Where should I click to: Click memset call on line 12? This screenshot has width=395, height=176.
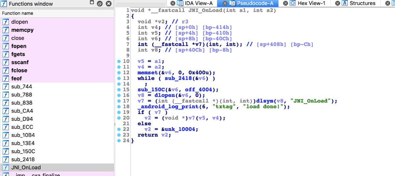pos(148,73)
